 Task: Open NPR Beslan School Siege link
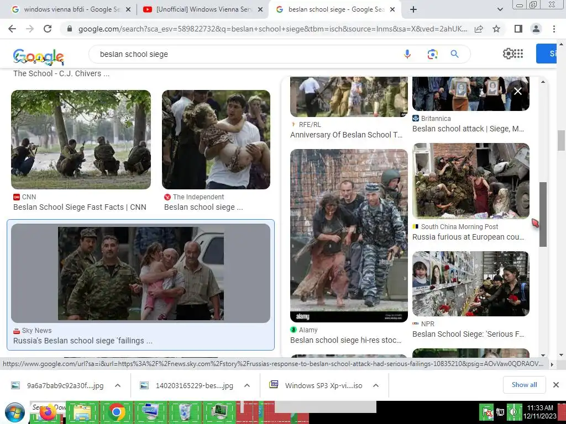tap(468, 334)
